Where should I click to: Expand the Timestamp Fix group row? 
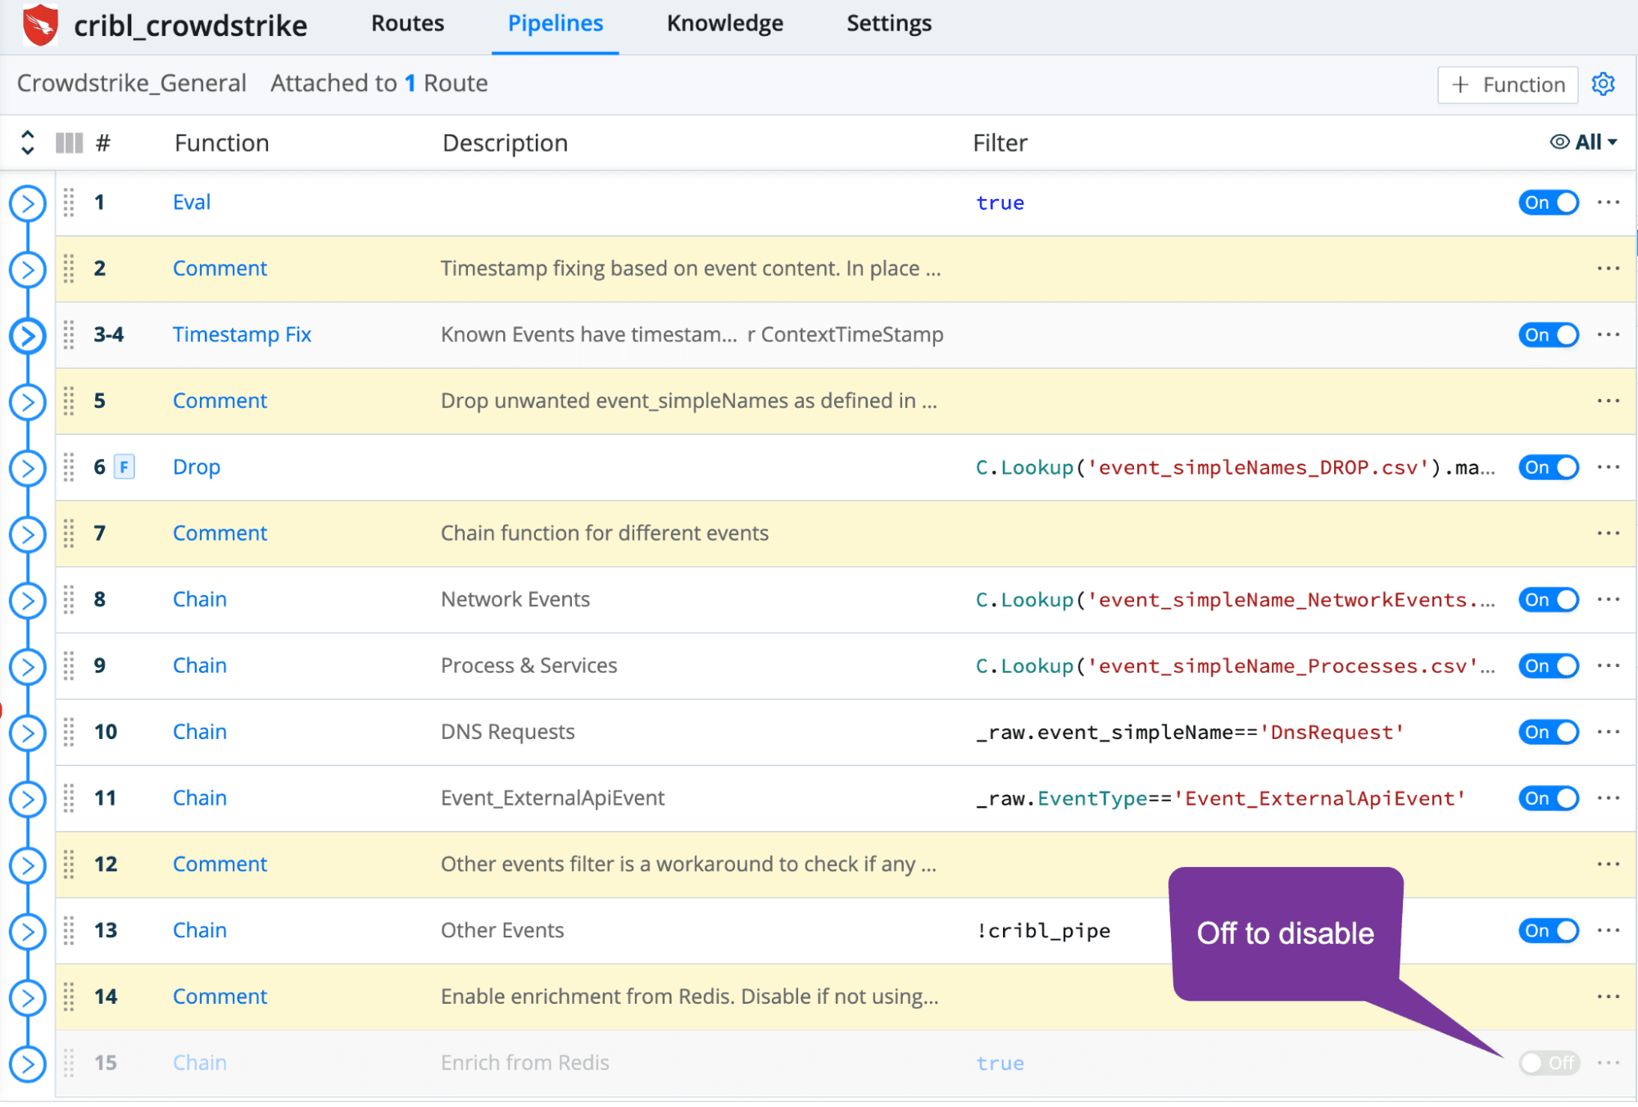(28, 335)
